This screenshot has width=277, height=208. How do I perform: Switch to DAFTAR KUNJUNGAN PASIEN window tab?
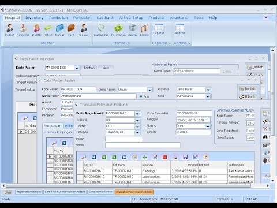pyautogui.click(x=65, y=192)
